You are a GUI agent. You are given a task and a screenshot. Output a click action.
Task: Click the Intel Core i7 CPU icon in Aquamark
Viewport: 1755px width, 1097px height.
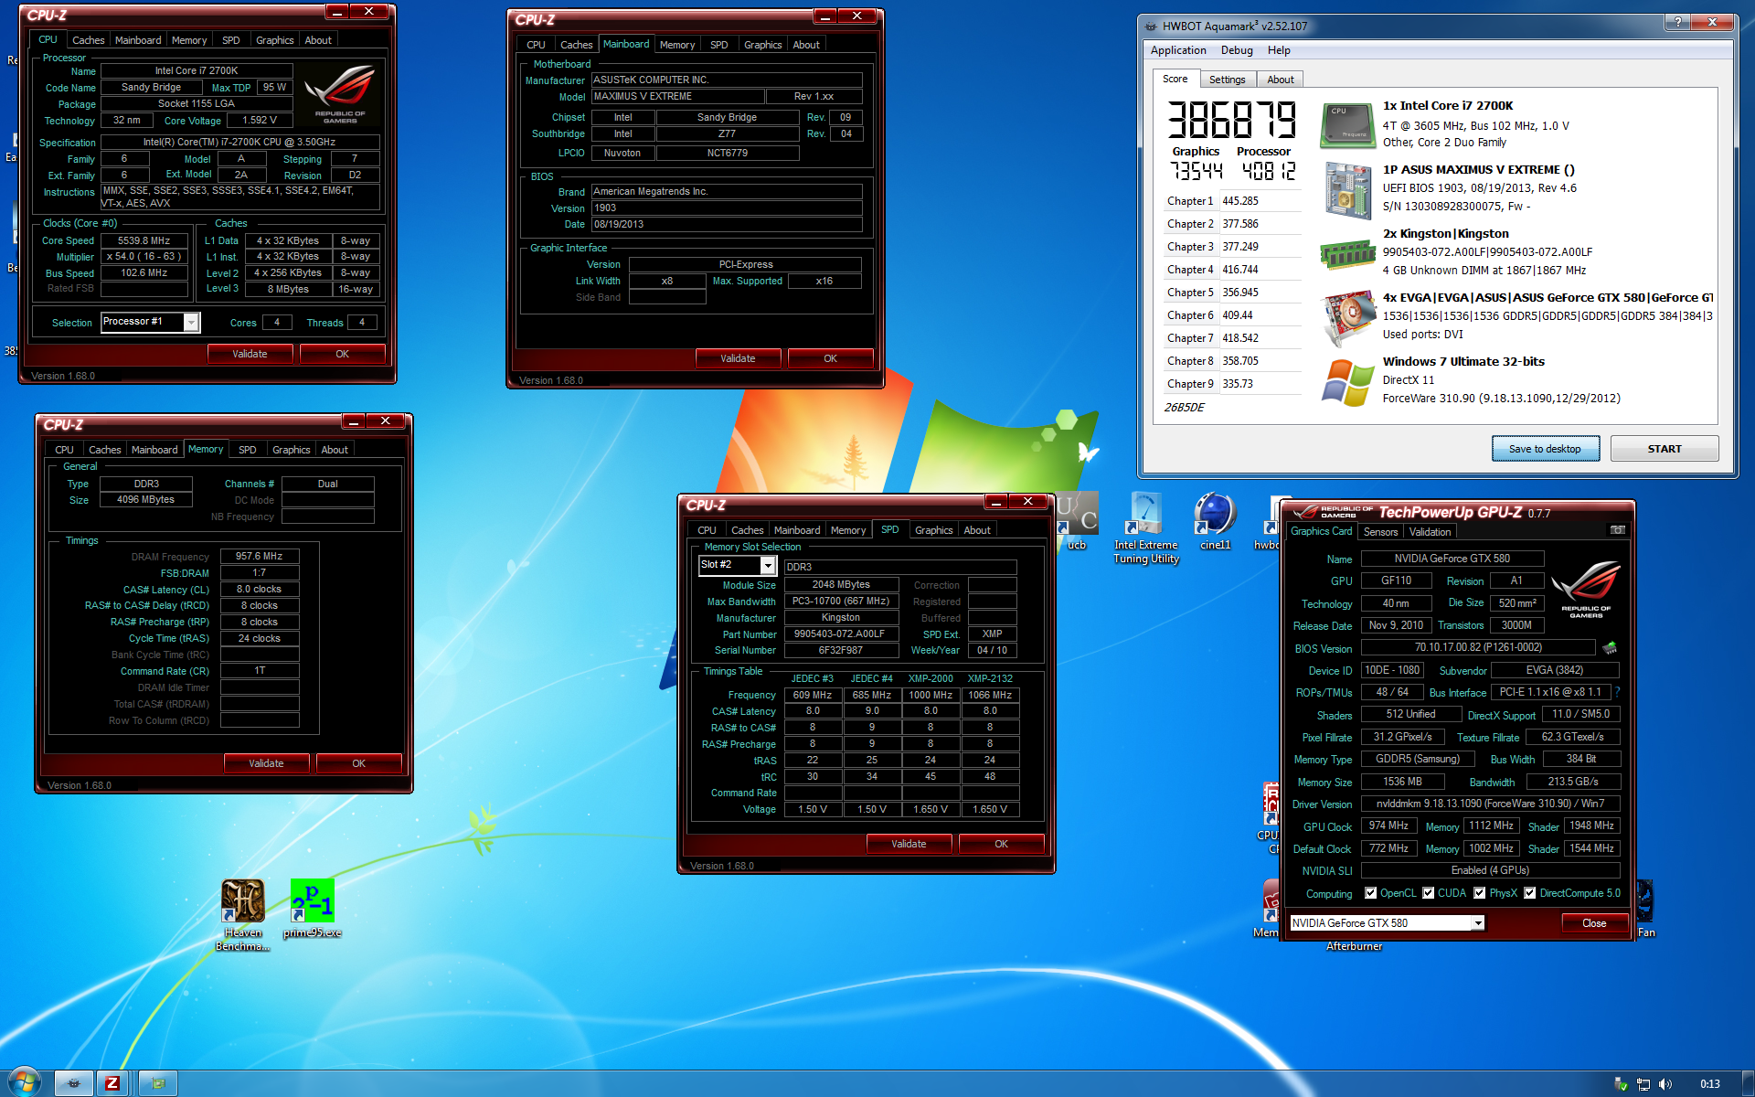pyautogui.click(x=1347, y=125)
